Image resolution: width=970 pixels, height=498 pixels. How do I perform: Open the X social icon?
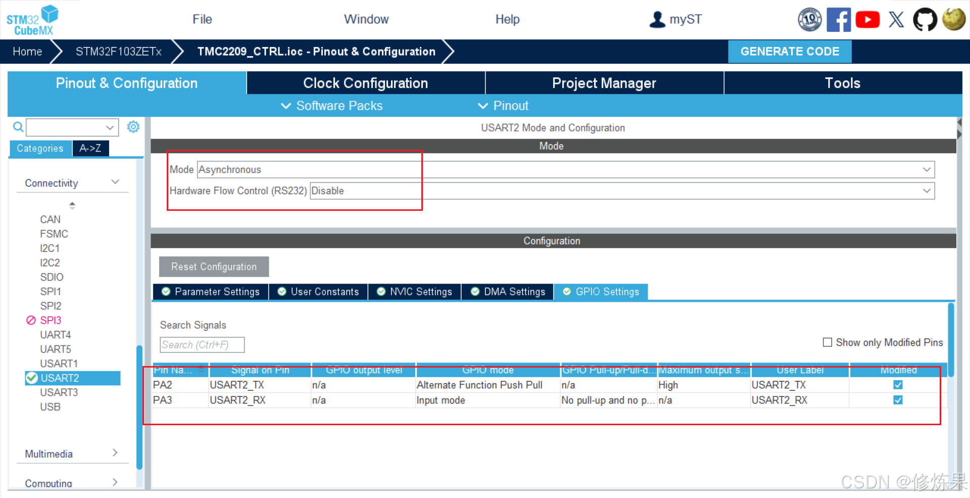tap(896, 20)
